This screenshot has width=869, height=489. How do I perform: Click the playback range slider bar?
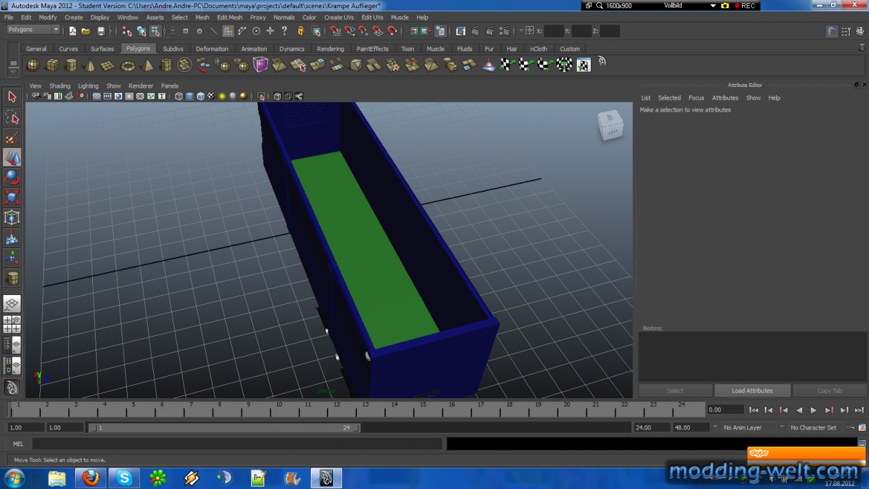225,427
